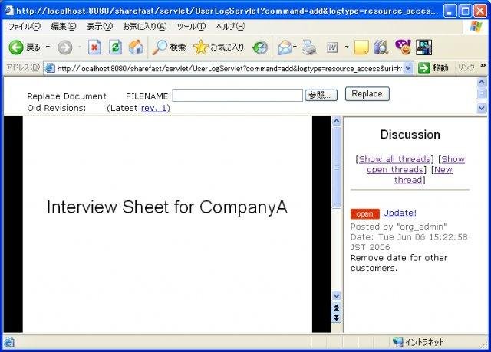Click the Mail envelope toolbar icon

coord(285,47)
